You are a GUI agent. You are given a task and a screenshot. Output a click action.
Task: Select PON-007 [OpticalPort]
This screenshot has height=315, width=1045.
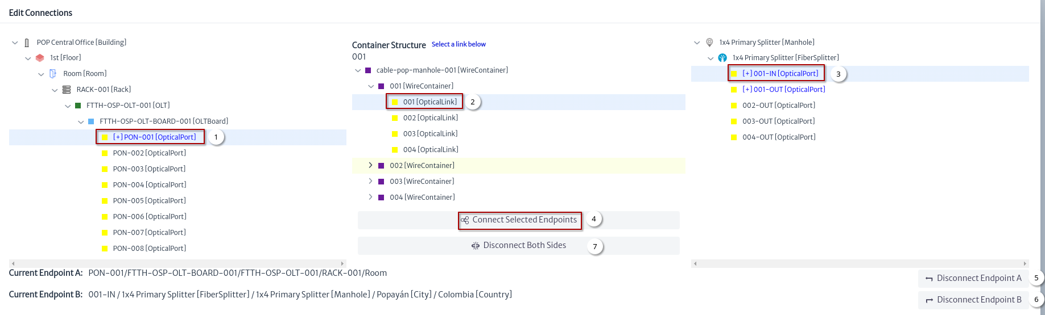click(150, 233)
